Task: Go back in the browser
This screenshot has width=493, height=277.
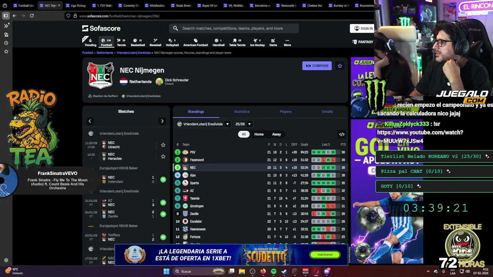Action: coord(14,16)
